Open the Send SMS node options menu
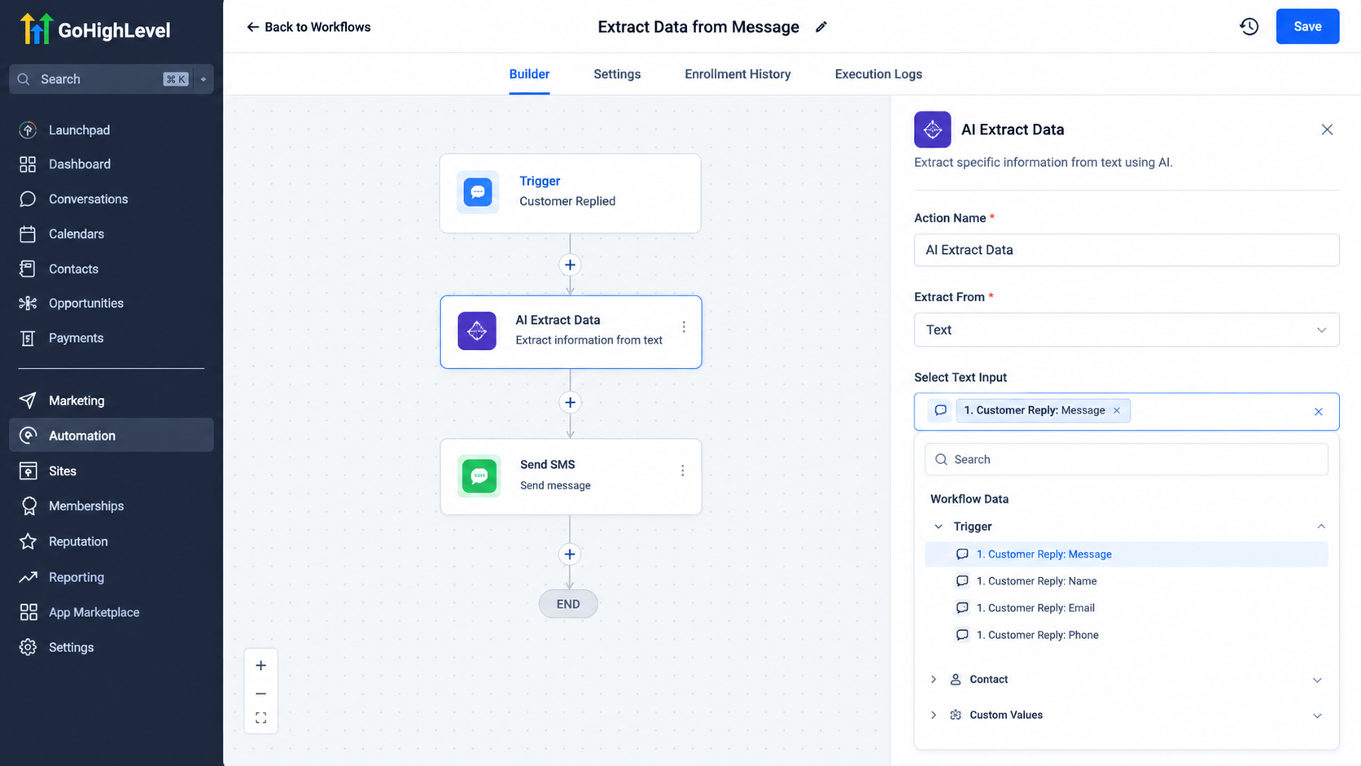Image resolution: width=1361 pixels, height=766 pixels. (x=683, y=471)
